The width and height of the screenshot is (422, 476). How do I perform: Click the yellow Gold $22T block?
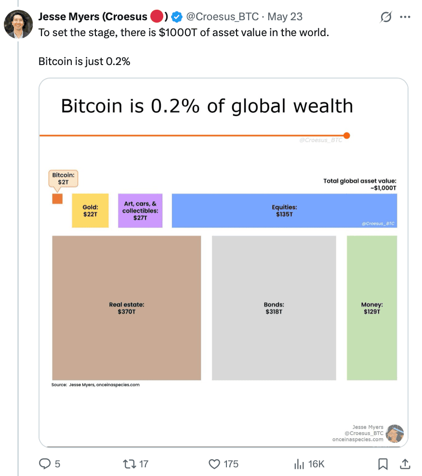pyautogui.click(x=91, y=211)
